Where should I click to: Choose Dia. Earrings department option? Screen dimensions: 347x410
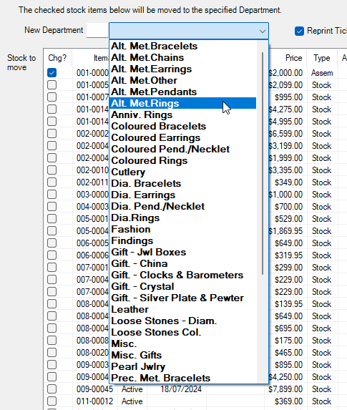182,195
